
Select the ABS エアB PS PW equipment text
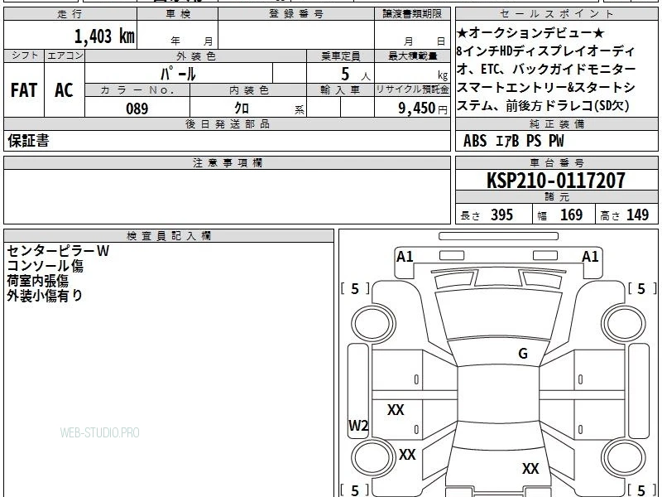(x=513, y=141)
